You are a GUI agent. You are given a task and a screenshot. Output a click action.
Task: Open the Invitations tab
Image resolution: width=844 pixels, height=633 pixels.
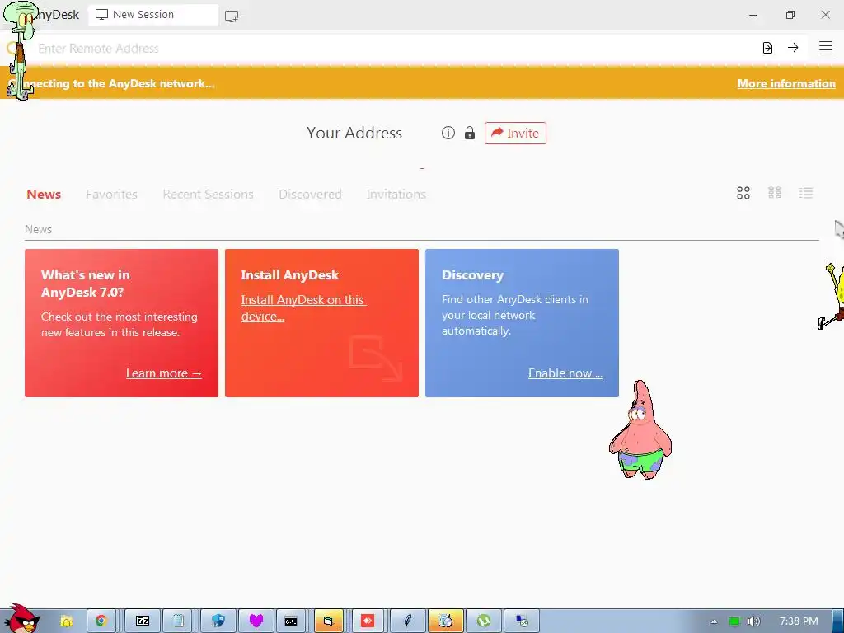tap(396, 195)
